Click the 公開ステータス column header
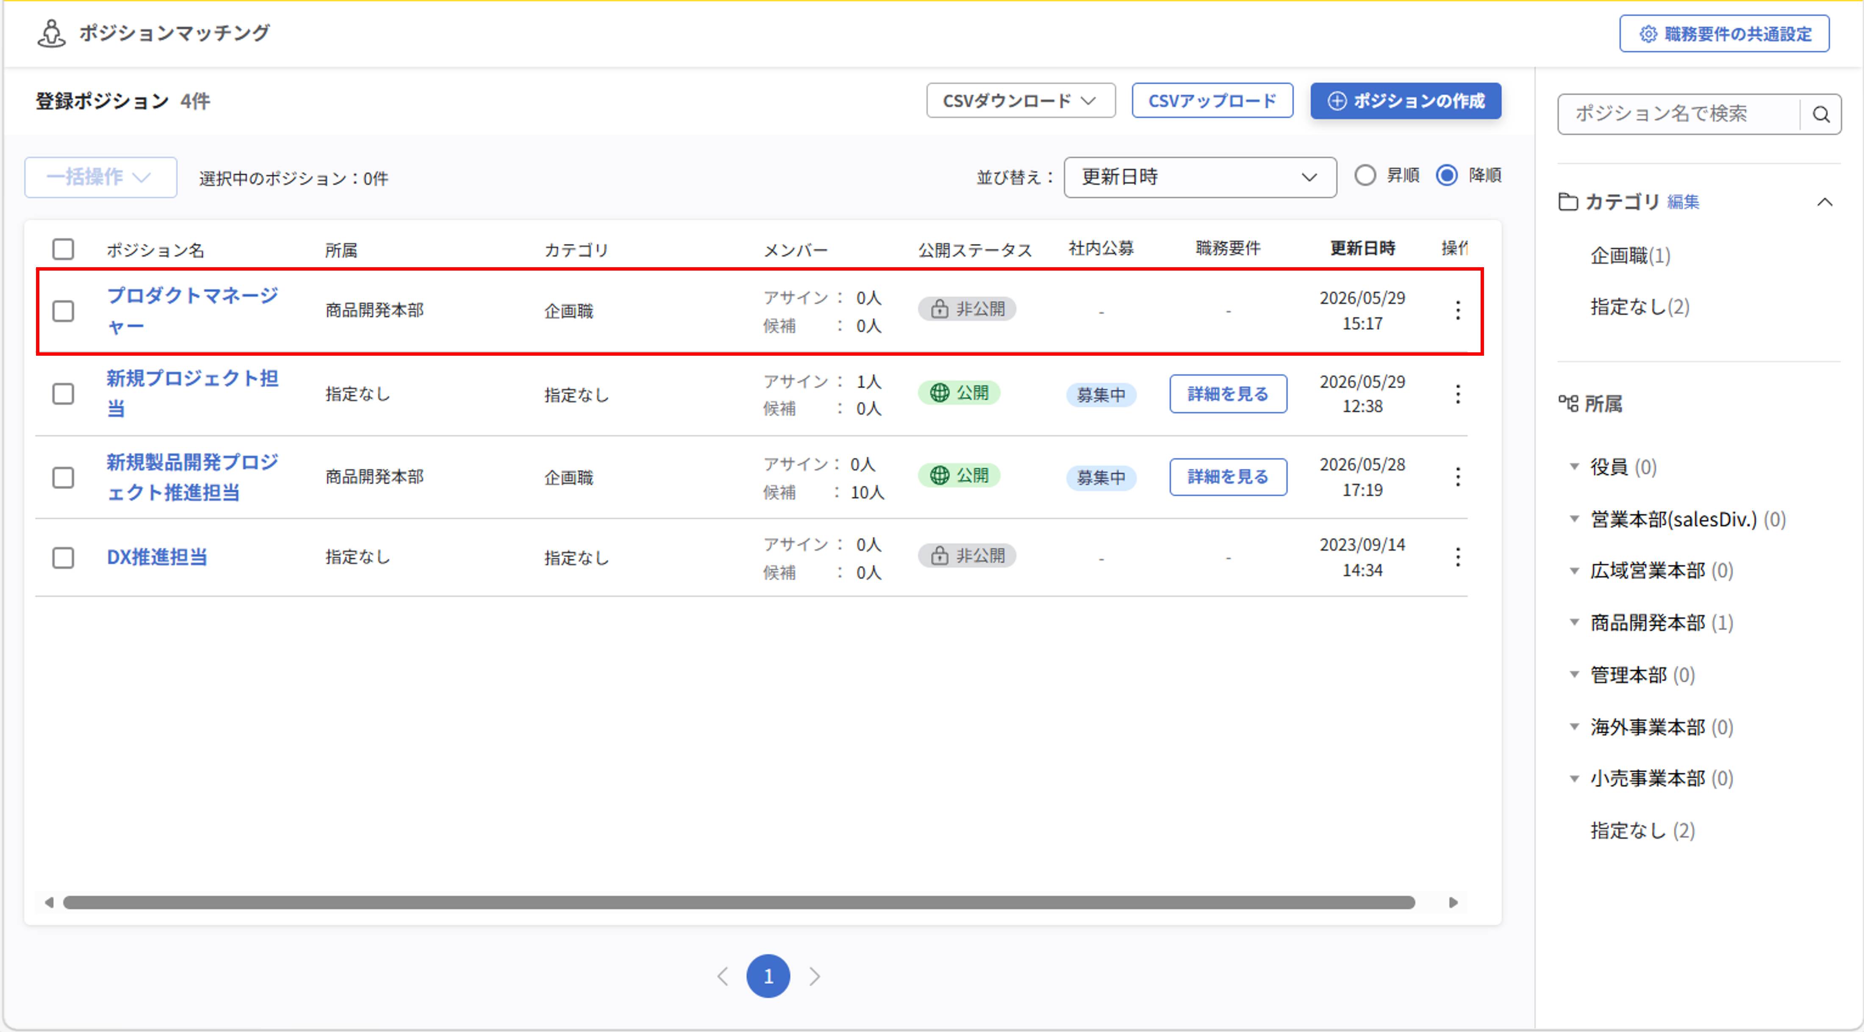The width and height of the screenshot is (1864, 1032). (x=975, y=250)
